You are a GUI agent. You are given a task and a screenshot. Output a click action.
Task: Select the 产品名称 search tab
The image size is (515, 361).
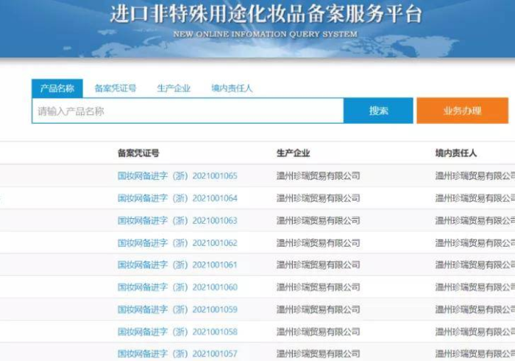tap(57, 88)
